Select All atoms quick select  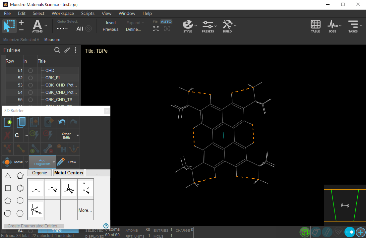[80, 29]
